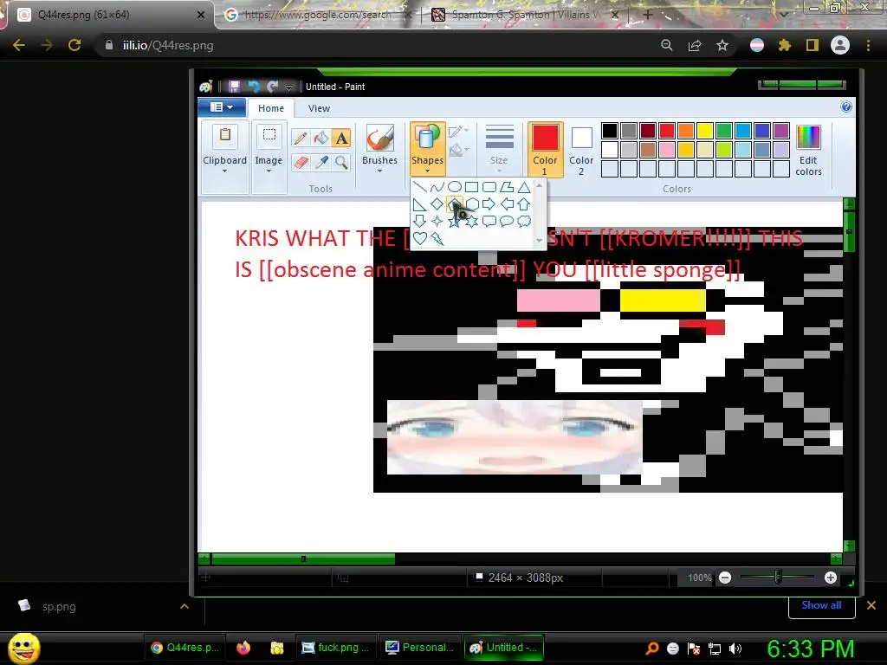
Task: Select the Fill with color bucket tool
Action: (x=321, y=138)
